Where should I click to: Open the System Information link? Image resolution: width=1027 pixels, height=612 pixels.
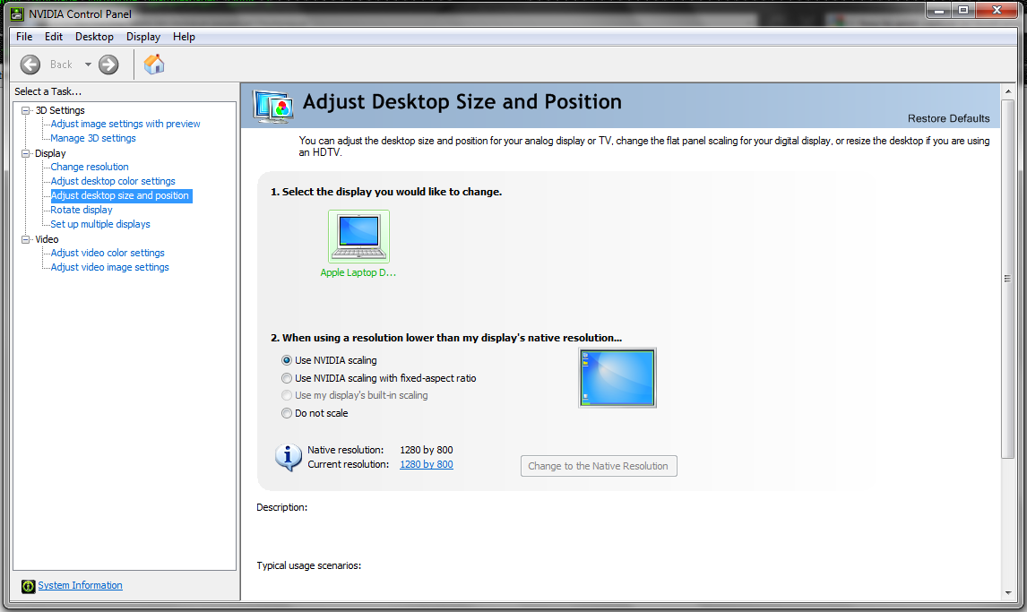tap(80, 585)
